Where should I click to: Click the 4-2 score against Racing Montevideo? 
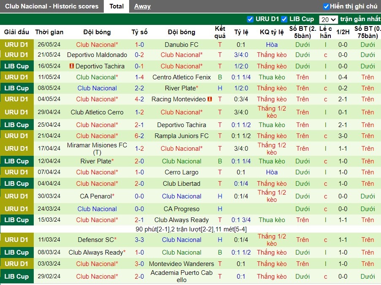click(140, 99)
